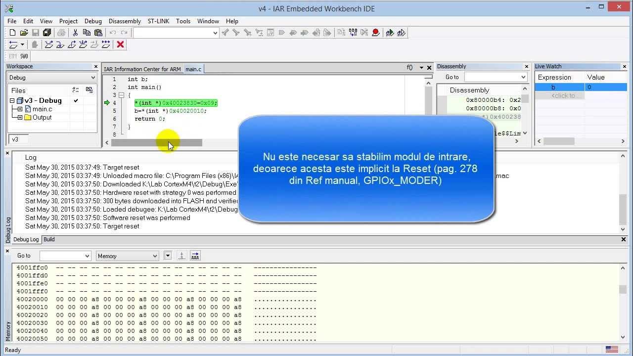Open the File menu

(12, 21)
